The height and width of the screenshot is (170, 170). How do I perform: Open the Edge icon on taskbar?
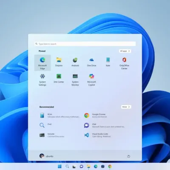(x=96, y=166)
